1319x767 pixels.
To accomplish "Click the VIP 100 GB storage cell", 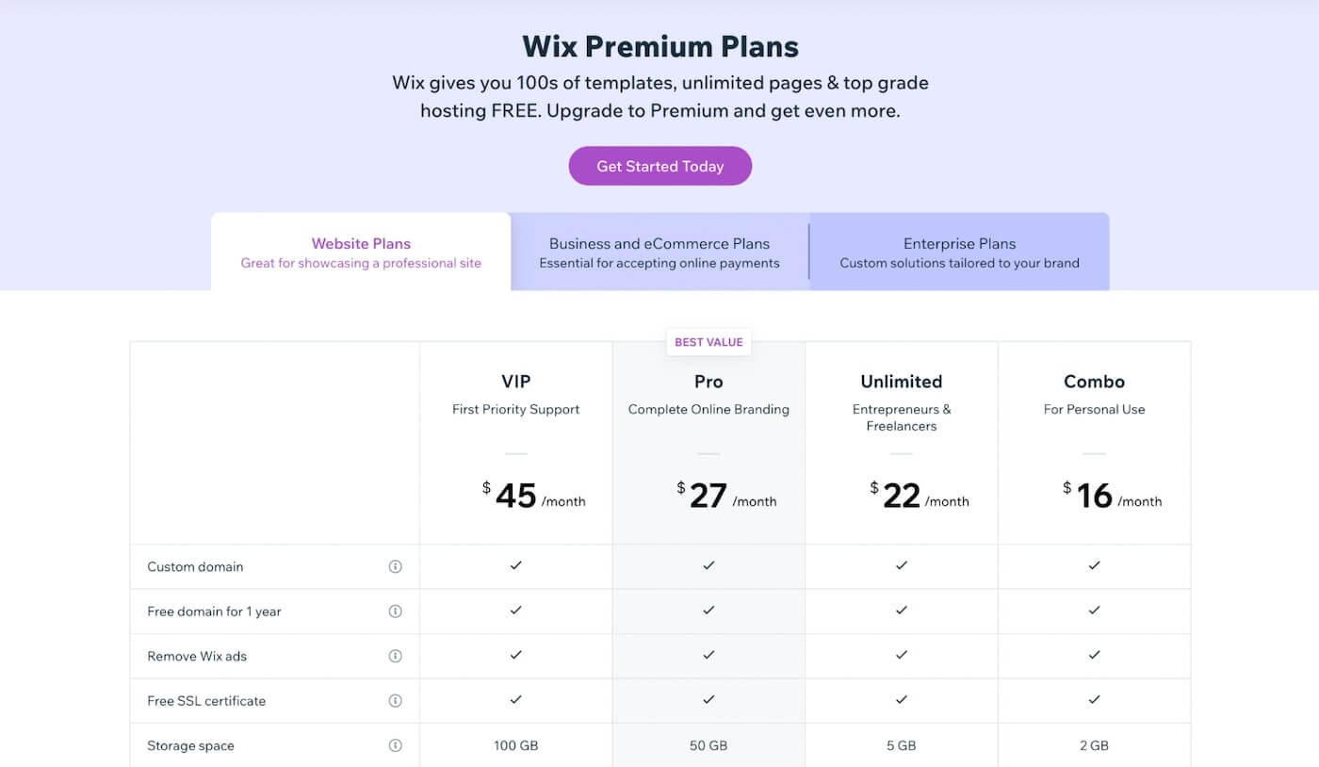I will (516, 745).
